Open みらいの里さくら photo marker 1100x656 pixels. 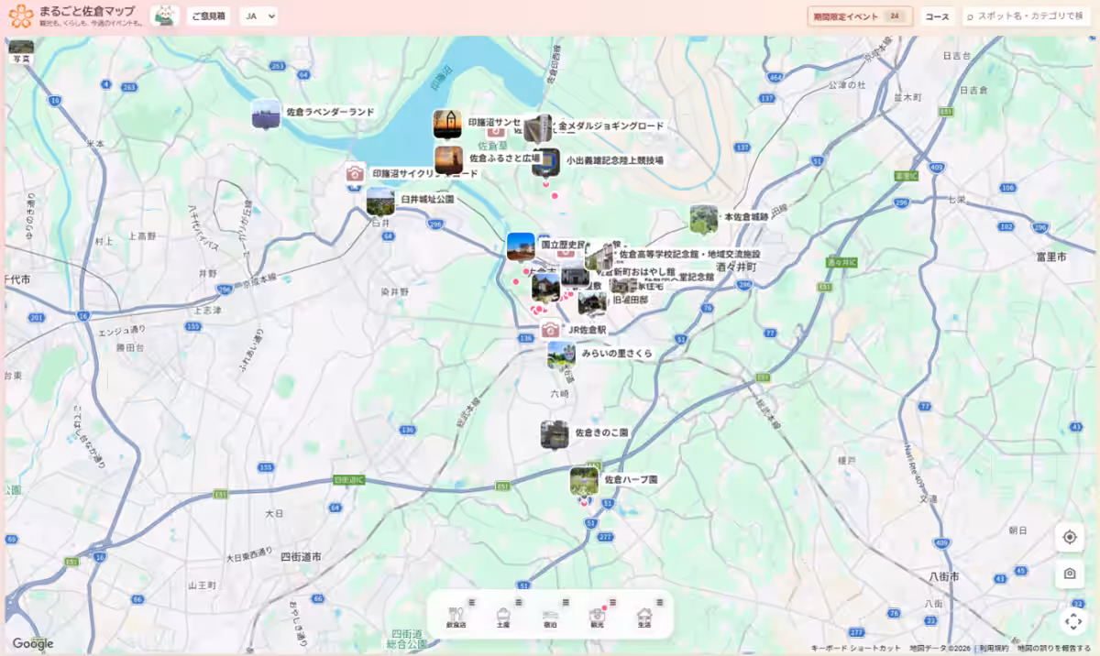point(562,355)
